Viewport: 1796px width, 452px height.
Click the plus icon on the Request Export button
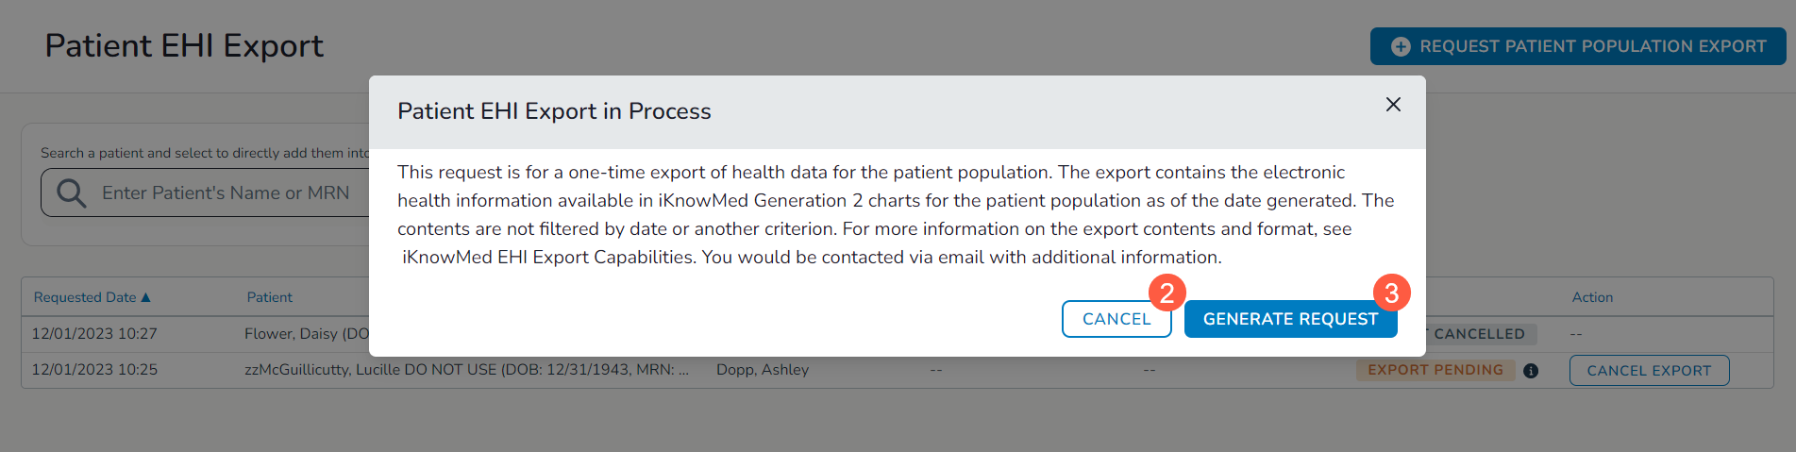point(1401,46)
